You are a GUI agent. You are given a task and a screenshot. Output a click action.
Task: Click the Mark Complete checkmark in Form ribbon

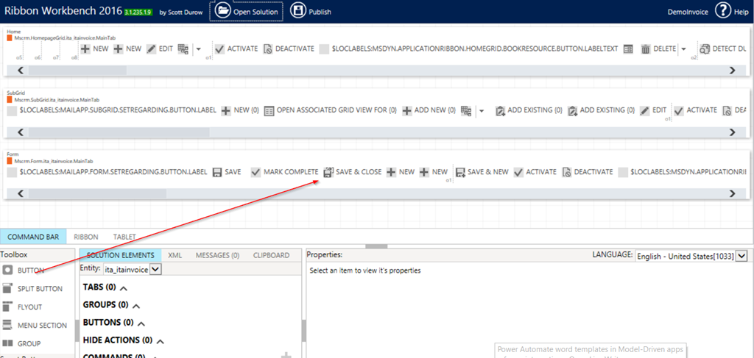(x=256, y=172)
